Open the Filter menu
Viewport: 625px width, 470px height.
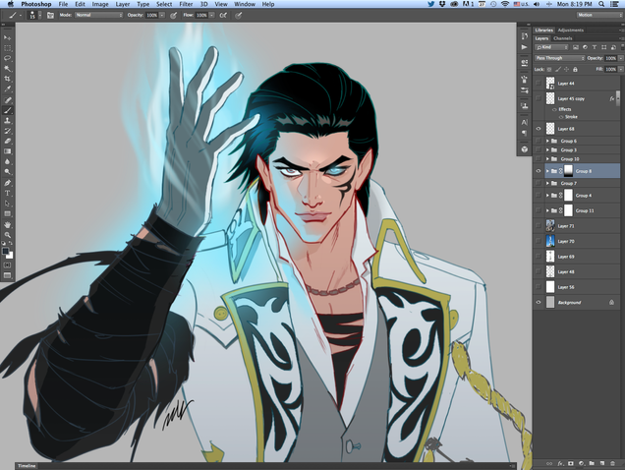click(186, 4)
